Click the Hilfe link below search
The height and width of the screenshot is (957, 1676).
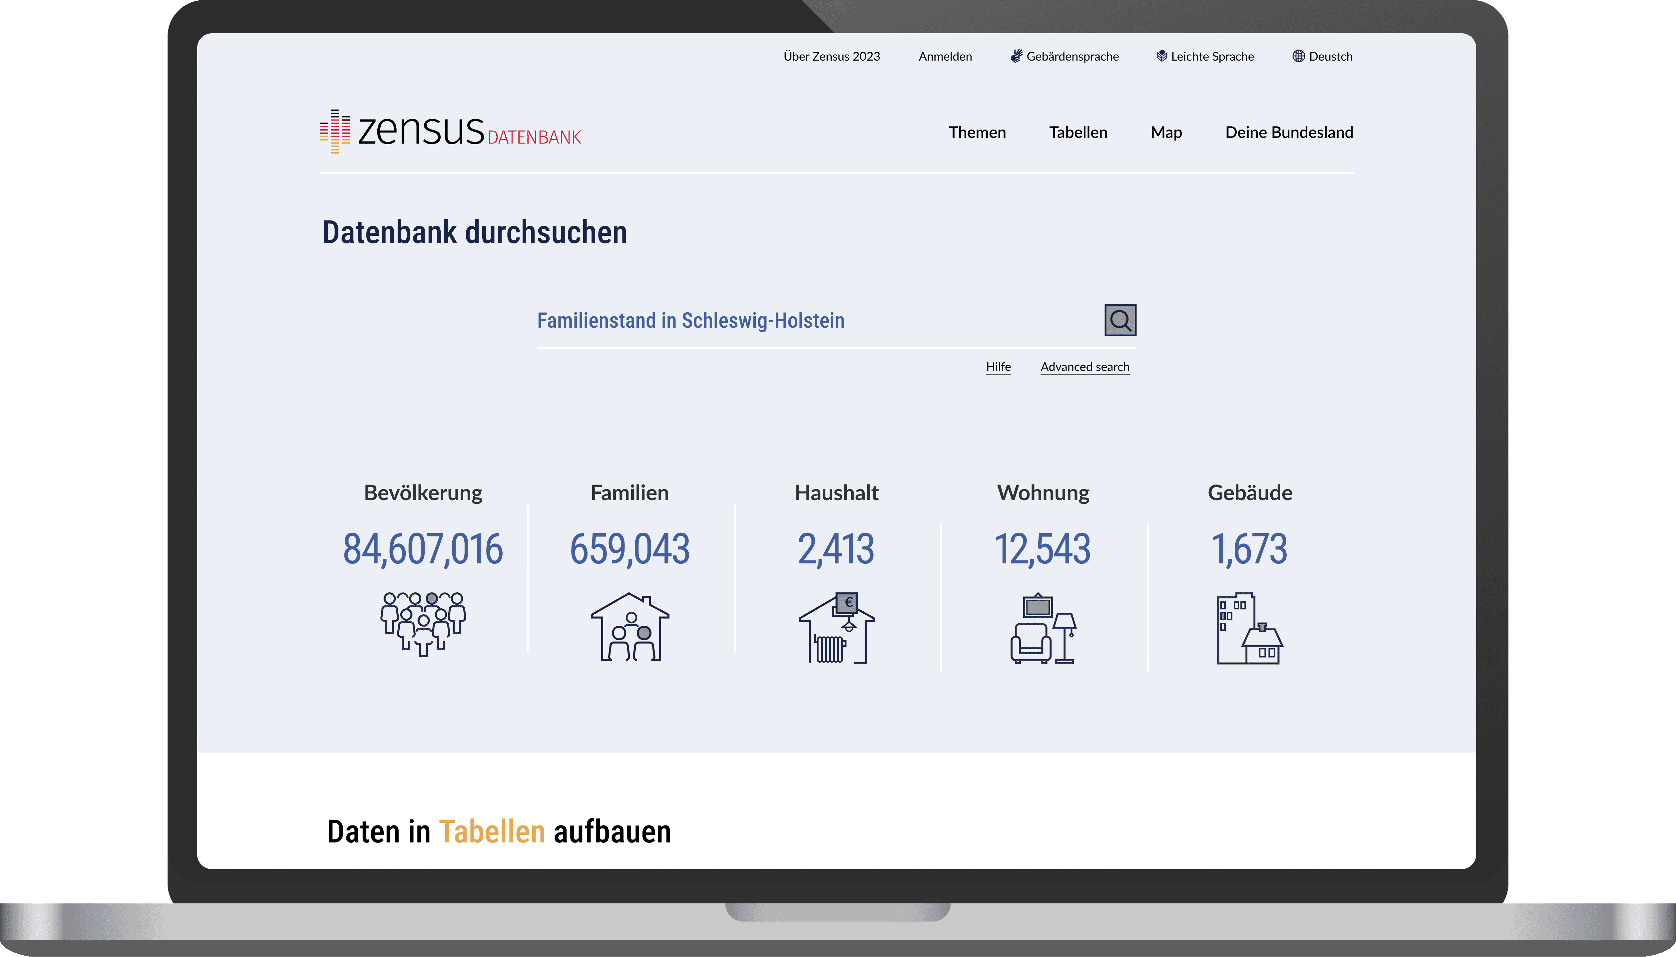coord(998,367)
